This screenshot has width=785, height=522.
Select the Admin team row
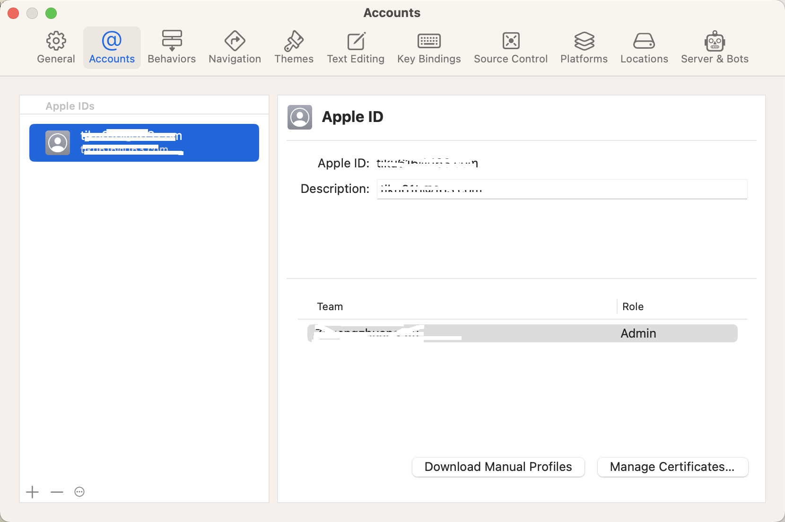pyautogui.click(x=523, y=333)
